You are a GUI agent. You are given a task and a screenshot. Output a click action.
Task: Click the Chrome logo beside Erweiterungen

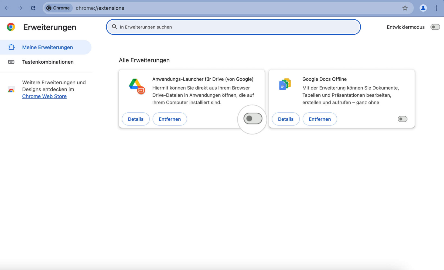click(11, 27)
